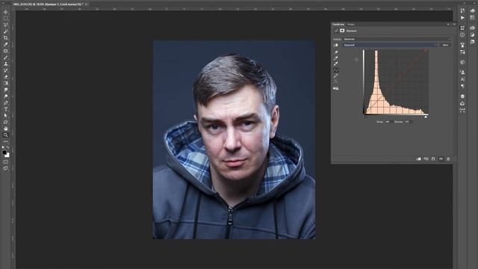Image resolution: width=478 pixels, height=269 pixels.
Task: Select the Gradient tool
Action: point(5,83)
